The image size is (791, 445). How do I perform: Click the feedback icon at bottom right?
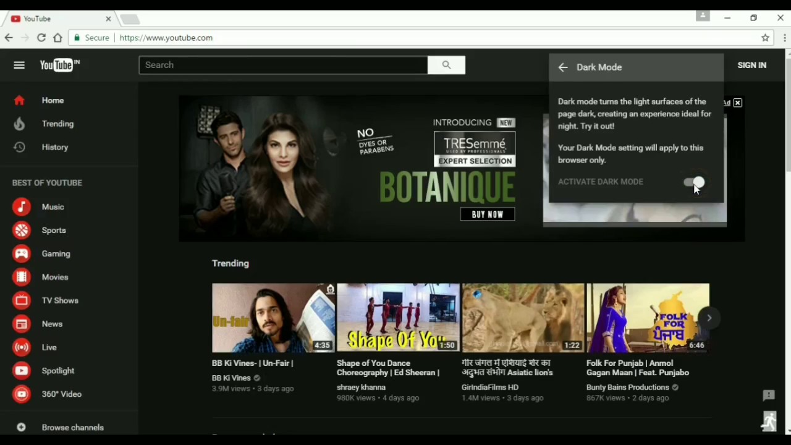coord(769,396)
